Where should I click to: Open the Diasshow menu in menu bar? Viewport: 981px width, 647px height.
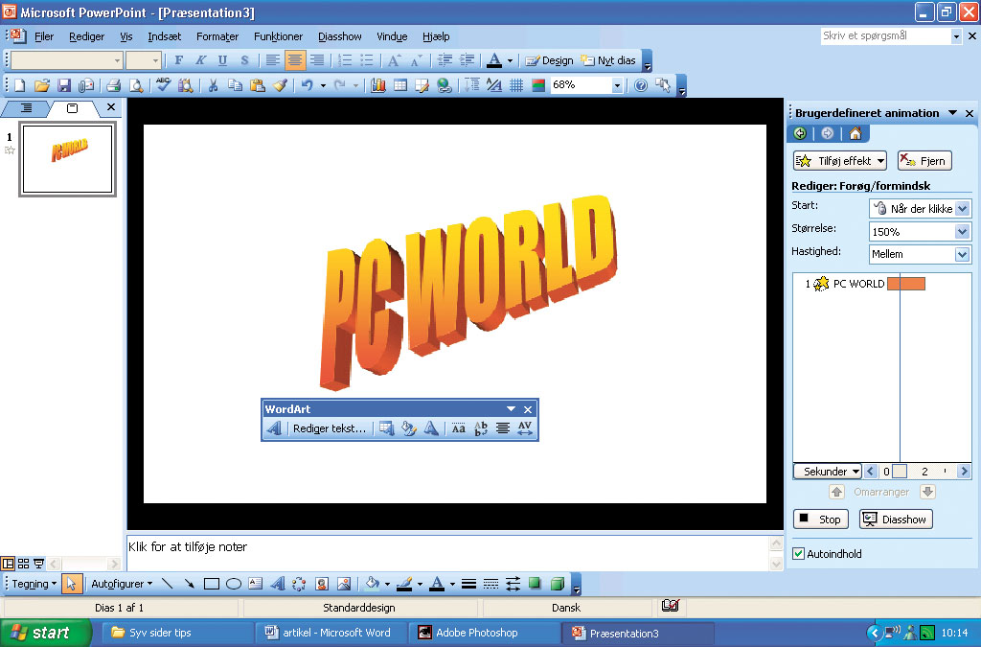pyautogui.click(x=340, y=36)
